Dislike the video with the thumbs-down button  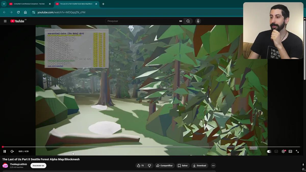(x=149, y=166)
